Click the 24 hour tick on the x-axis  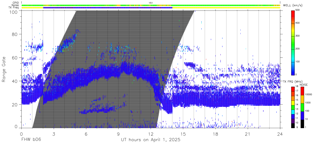click(x=280, y=134)
